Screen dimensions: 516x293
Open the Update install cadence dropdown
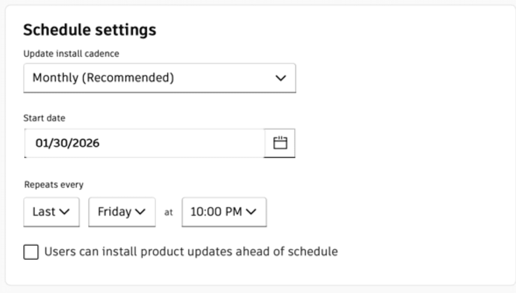point(159,78)
